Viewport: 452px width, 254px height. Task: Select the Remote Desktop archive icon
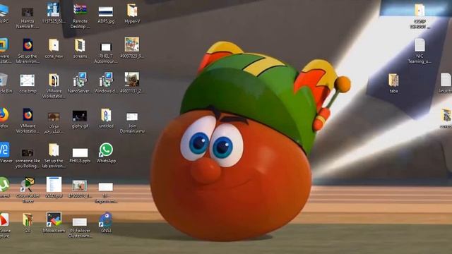tap(80, 9)
